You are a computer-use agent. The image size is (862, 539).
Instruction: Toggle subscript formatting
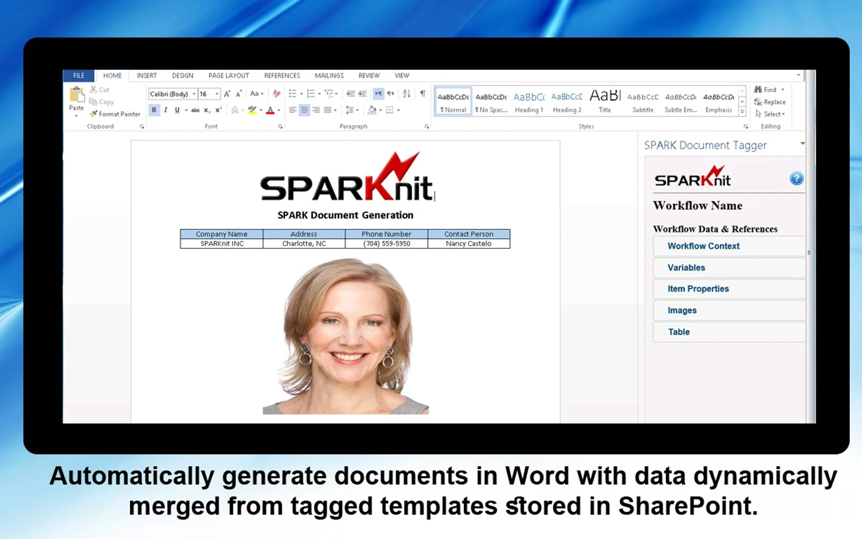point(207,110)
